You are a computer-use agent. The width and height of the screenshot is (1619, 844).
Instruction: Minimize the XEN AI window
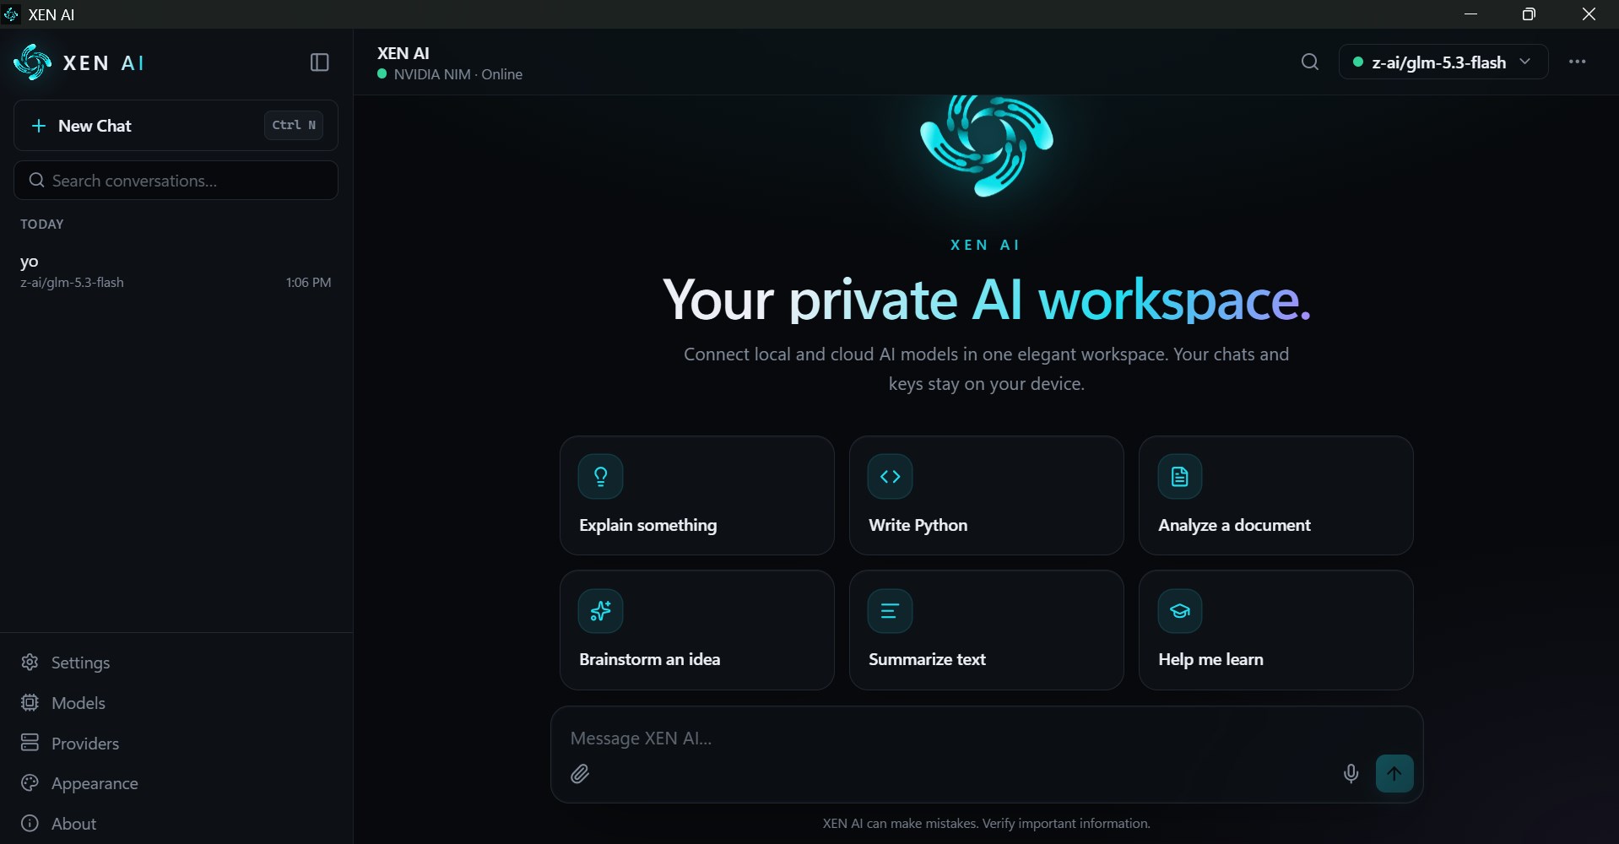coord(1471,14)
